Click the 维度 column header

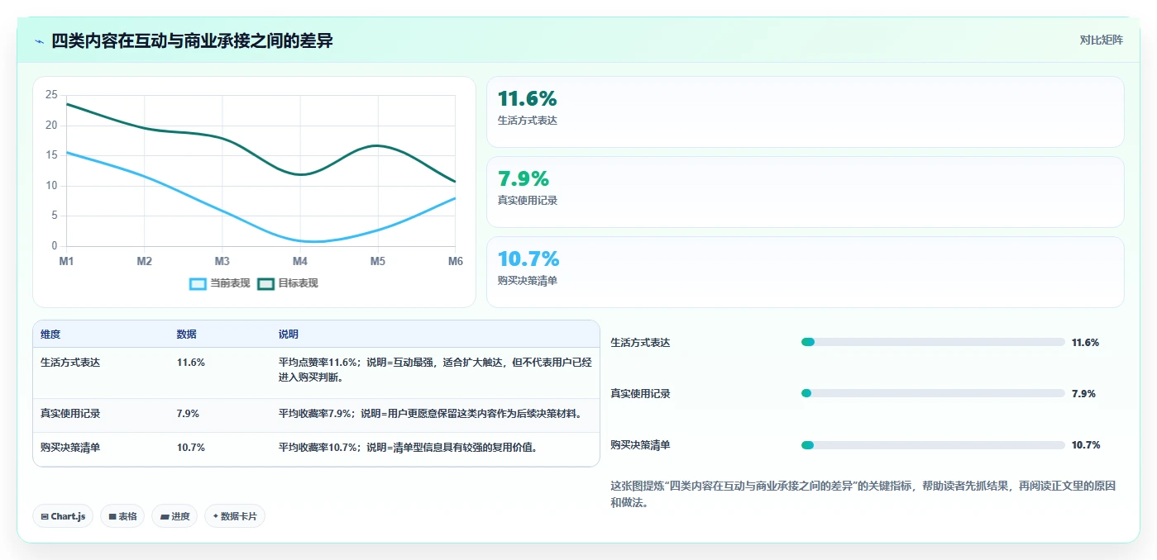point(50,335)
